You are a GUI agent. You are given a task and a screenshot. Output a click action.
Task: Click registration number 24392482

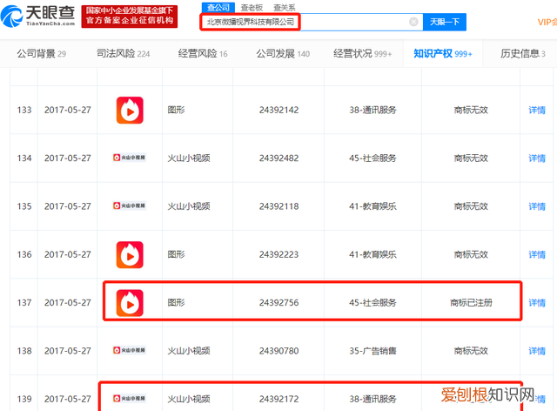point(278,158)
